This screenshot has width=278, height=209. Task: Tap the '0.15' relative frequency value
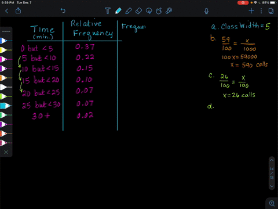(85, 68)
